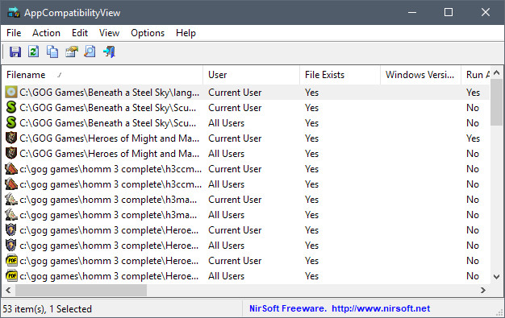
Task: Open Properties via the toolbar icon
Action: [72, 52]
